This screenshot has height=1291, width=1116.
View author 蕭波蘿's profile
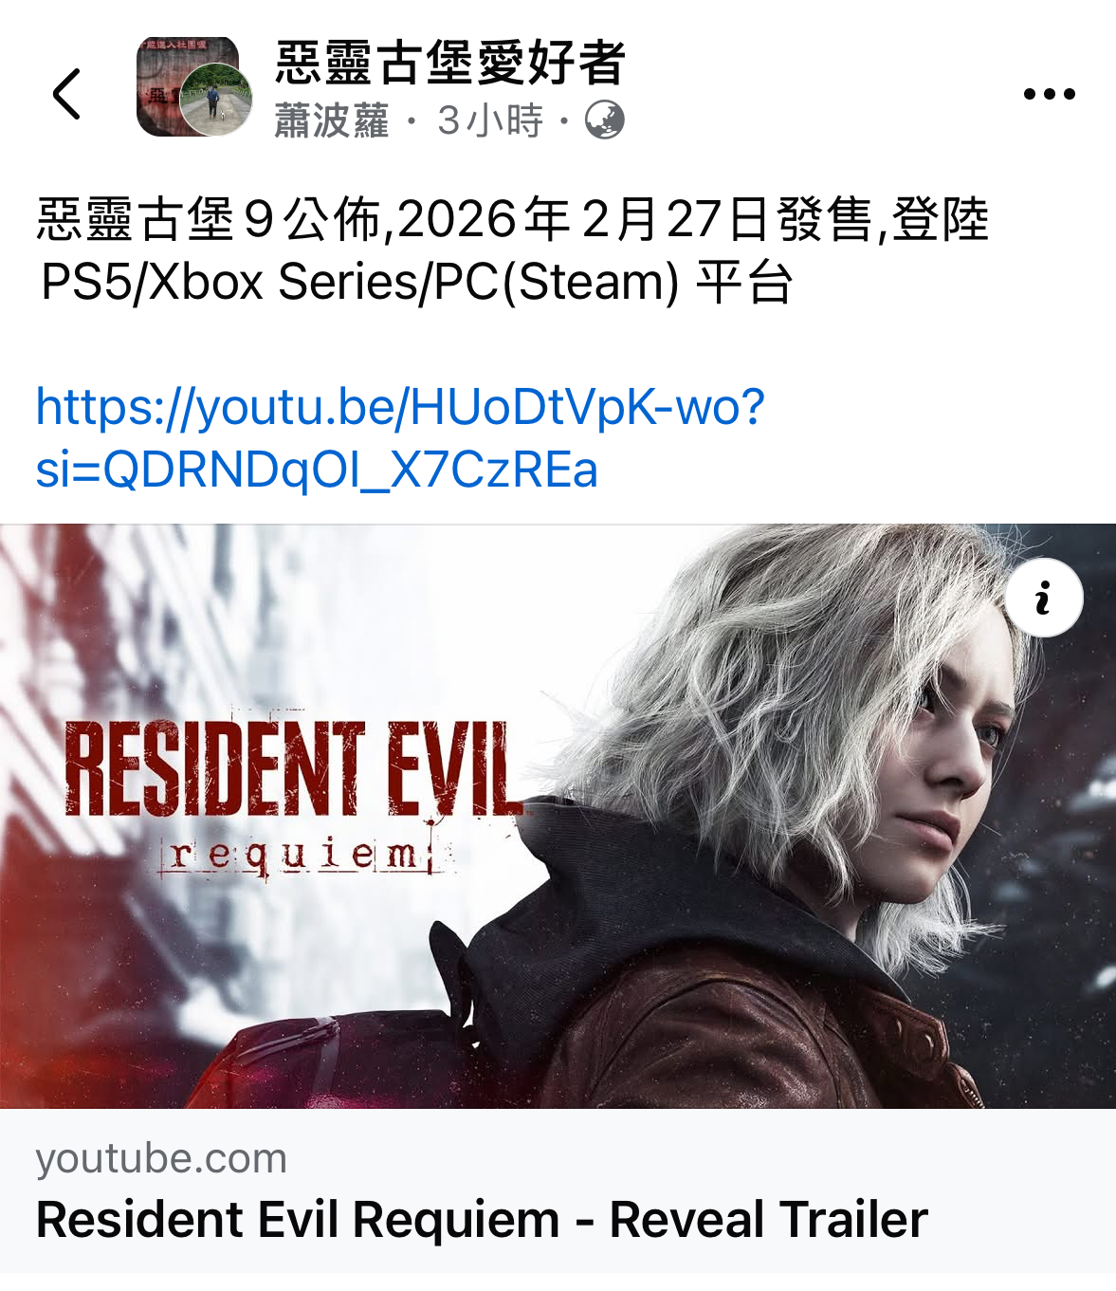coord(332,121)
